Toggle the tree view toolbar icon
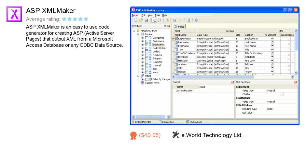306x150 pixels. (x=154, y=20)
